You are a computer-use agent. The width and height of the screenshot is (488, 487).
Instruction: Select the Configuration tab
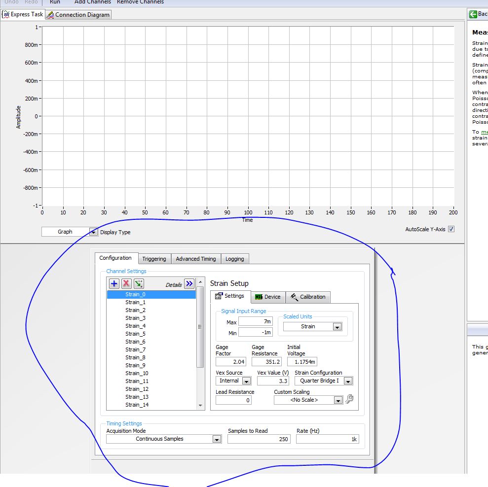coord(115,258)
